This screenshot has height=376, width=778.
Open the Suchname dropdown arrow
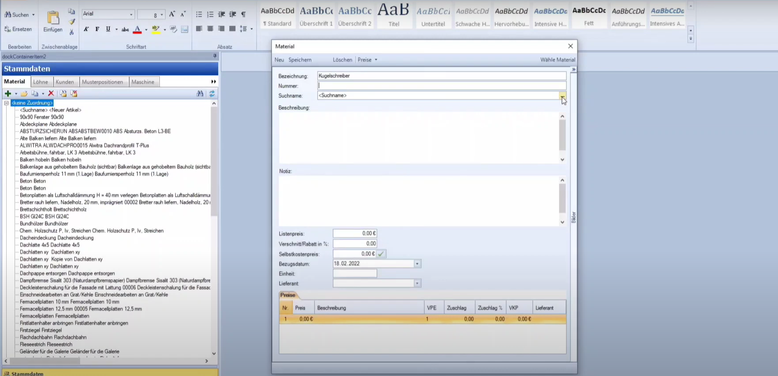pos(562,95)
